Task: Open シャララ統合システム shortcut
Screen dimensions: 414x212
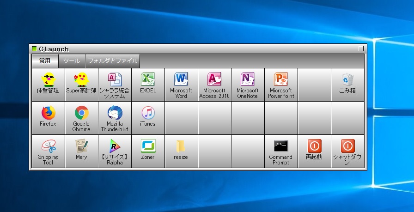Action: [115, 84]
